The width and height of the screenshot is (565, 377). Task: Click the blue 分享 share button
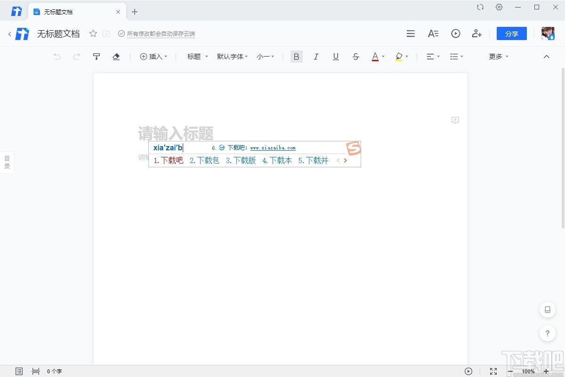coord(511,33)
